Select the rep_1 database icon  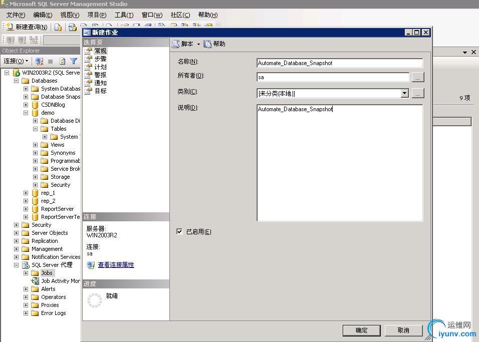point(35,193)
